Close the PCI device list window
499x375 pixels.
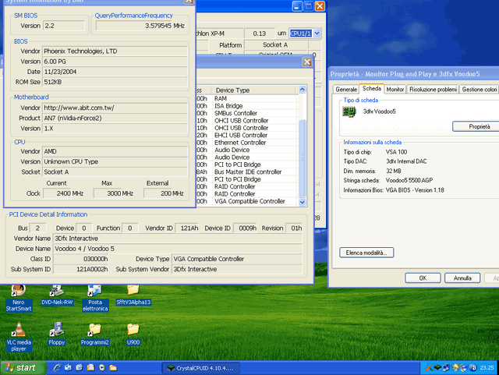pos(306,62)
